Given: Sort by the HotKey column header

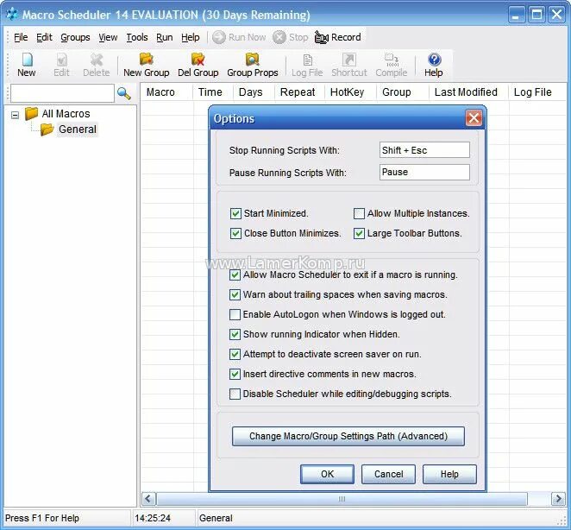Looking at the screenshot, I should pyautogui.click(x=351, y=91).
